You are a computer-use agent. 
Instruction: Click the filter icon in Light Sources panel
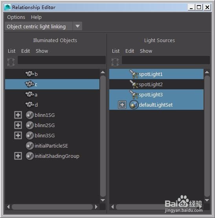115,62
